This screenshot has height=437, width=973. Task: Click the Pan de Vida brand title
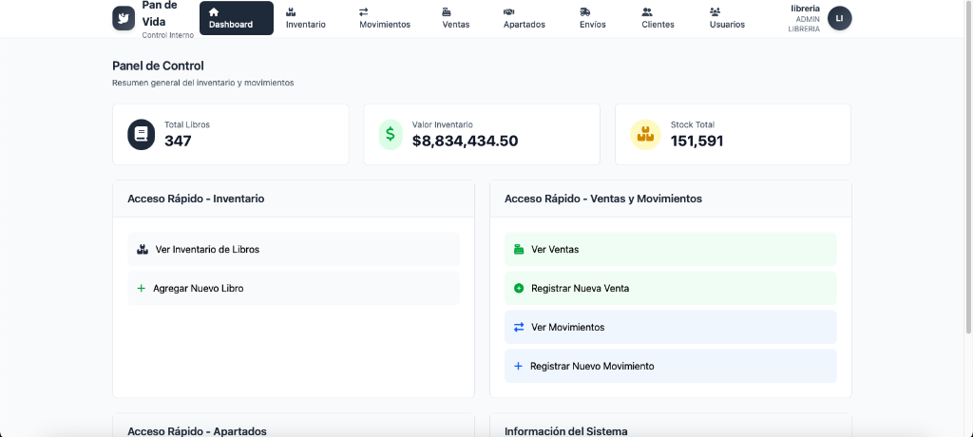click(x=160, y=13)
